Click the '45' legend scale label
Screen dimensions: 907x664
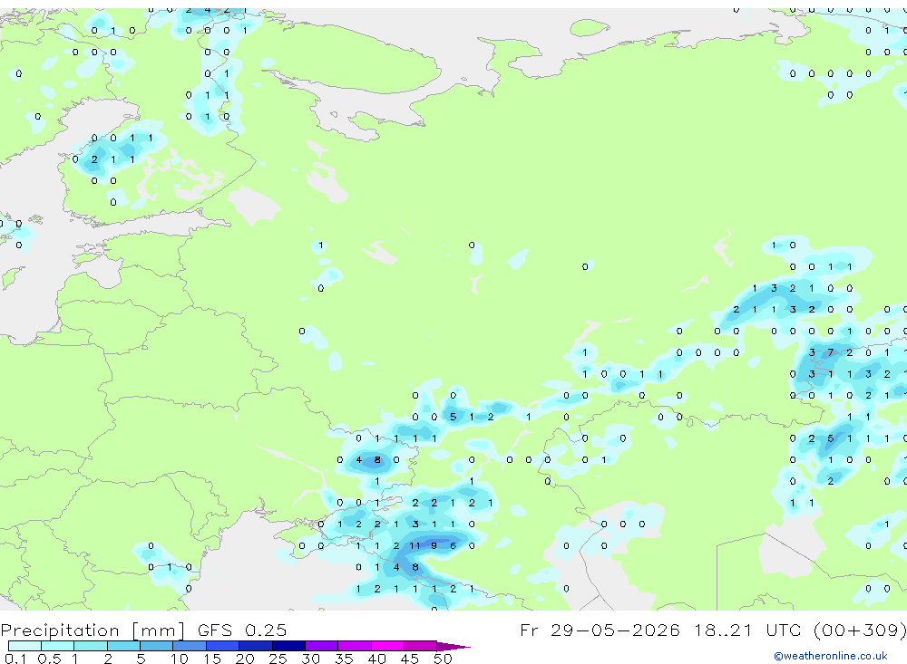coord(410,659)
